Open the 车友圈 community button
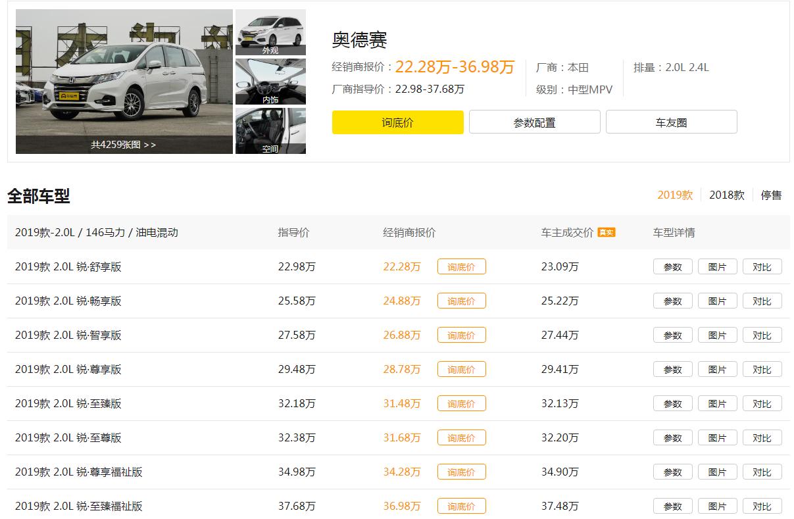Image resolution: width=794 pixels, height=519 pixels. 671,122
